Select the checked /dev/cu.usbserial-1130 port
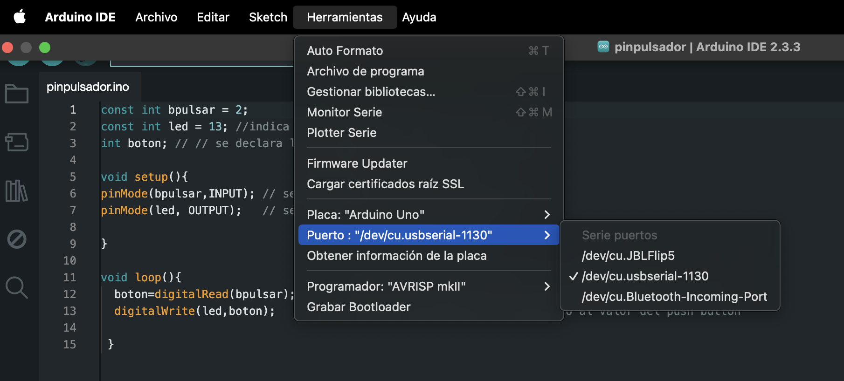This screenshot has width=844, height=381. [x=645, y=276]
